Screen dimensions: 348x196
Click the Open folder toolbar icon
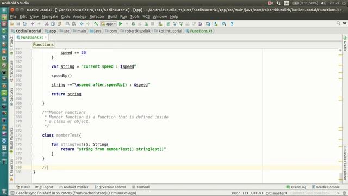[x=12, y=24]
